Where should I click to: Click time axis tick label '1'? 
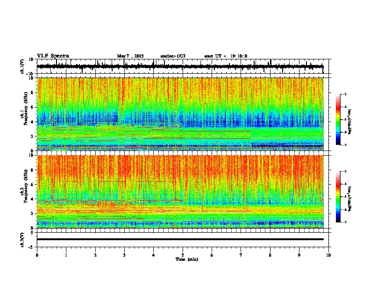click(66, 255)
